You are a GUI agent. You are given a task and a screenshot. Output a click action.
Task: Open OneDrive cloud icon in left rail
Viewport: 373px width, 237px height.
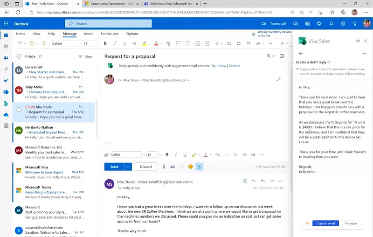point(6,115)
